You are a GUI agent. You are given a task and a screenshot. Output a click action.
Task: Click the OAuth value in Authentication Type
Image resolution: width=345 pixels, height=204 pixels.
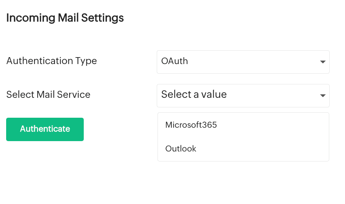[x=174, y=61]
